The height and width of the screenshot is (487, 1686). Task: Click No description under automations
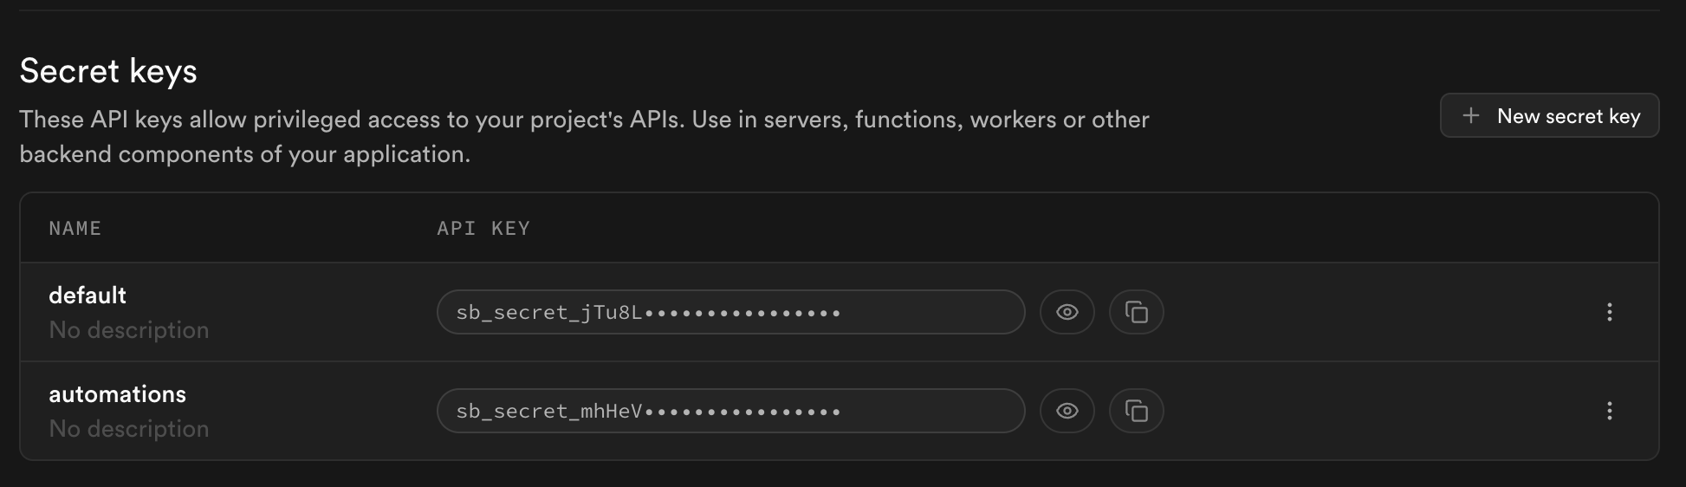click(x=128, y=429)
